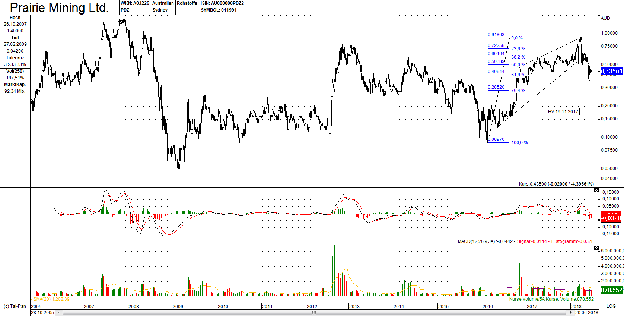Click the PDZ ticker below WKN
The image size is (624, 316).
125,10
